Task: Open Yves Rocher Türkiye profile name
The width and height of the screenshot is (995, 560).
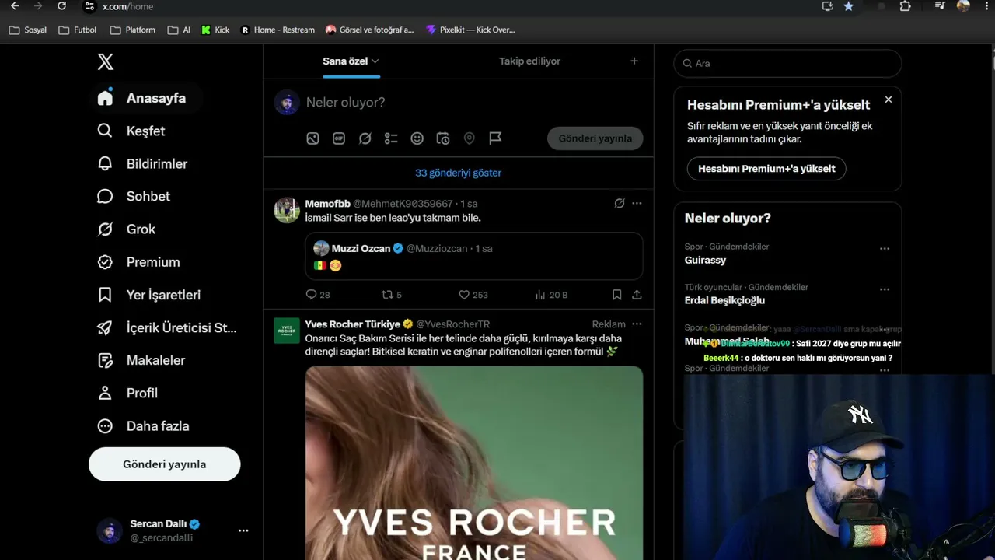Action: [352, 324]
